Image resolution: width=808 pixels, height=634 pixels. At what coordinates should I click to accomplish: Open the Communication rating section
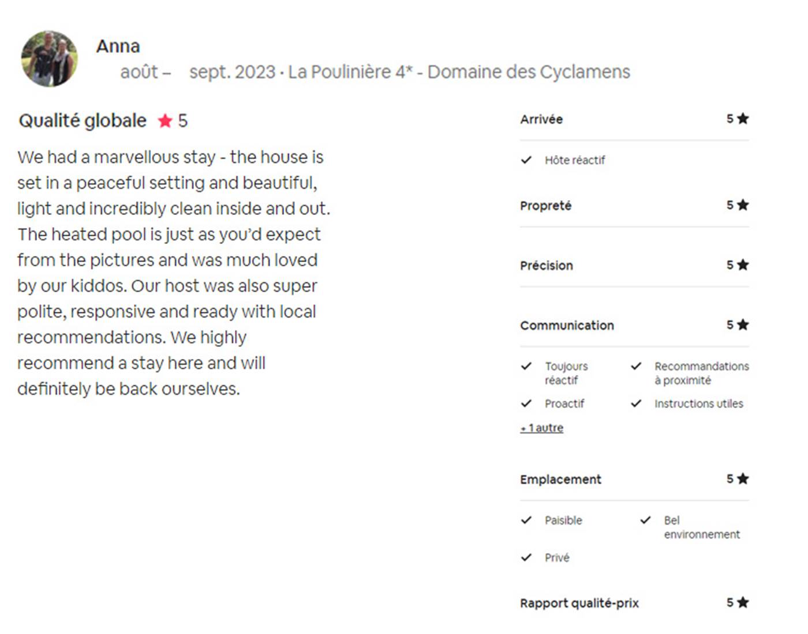coord(567,326)
